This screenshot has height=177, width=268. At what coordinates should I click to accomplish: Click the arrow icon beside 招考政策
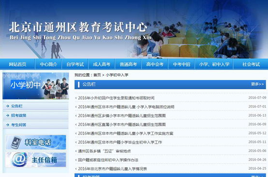(8, 115)
